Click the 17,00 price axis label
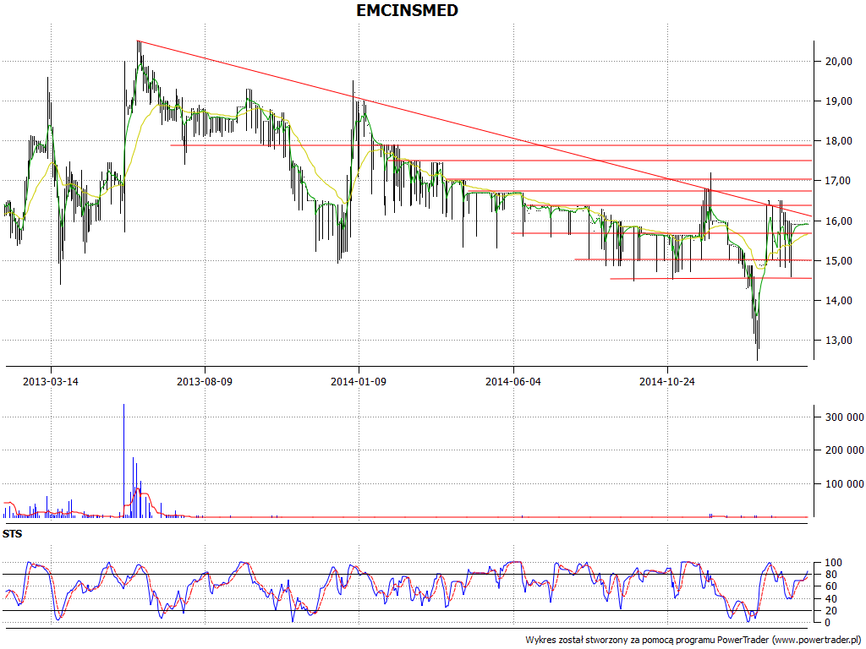The image size is (866, 649). [x=838, y=181]
